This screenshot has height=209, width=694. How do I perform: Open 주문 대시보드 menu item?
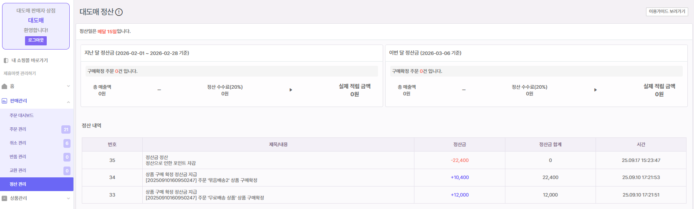click(x=22, y=115)
